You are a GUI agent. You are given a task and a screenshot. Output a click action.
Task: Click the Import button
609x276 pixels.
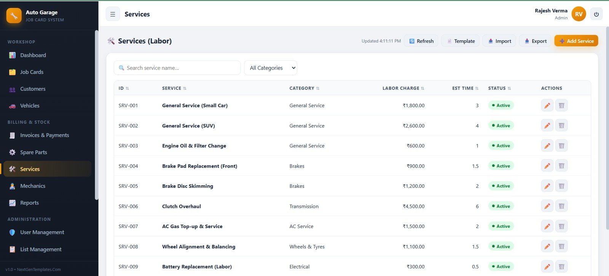tap(499, 41)
